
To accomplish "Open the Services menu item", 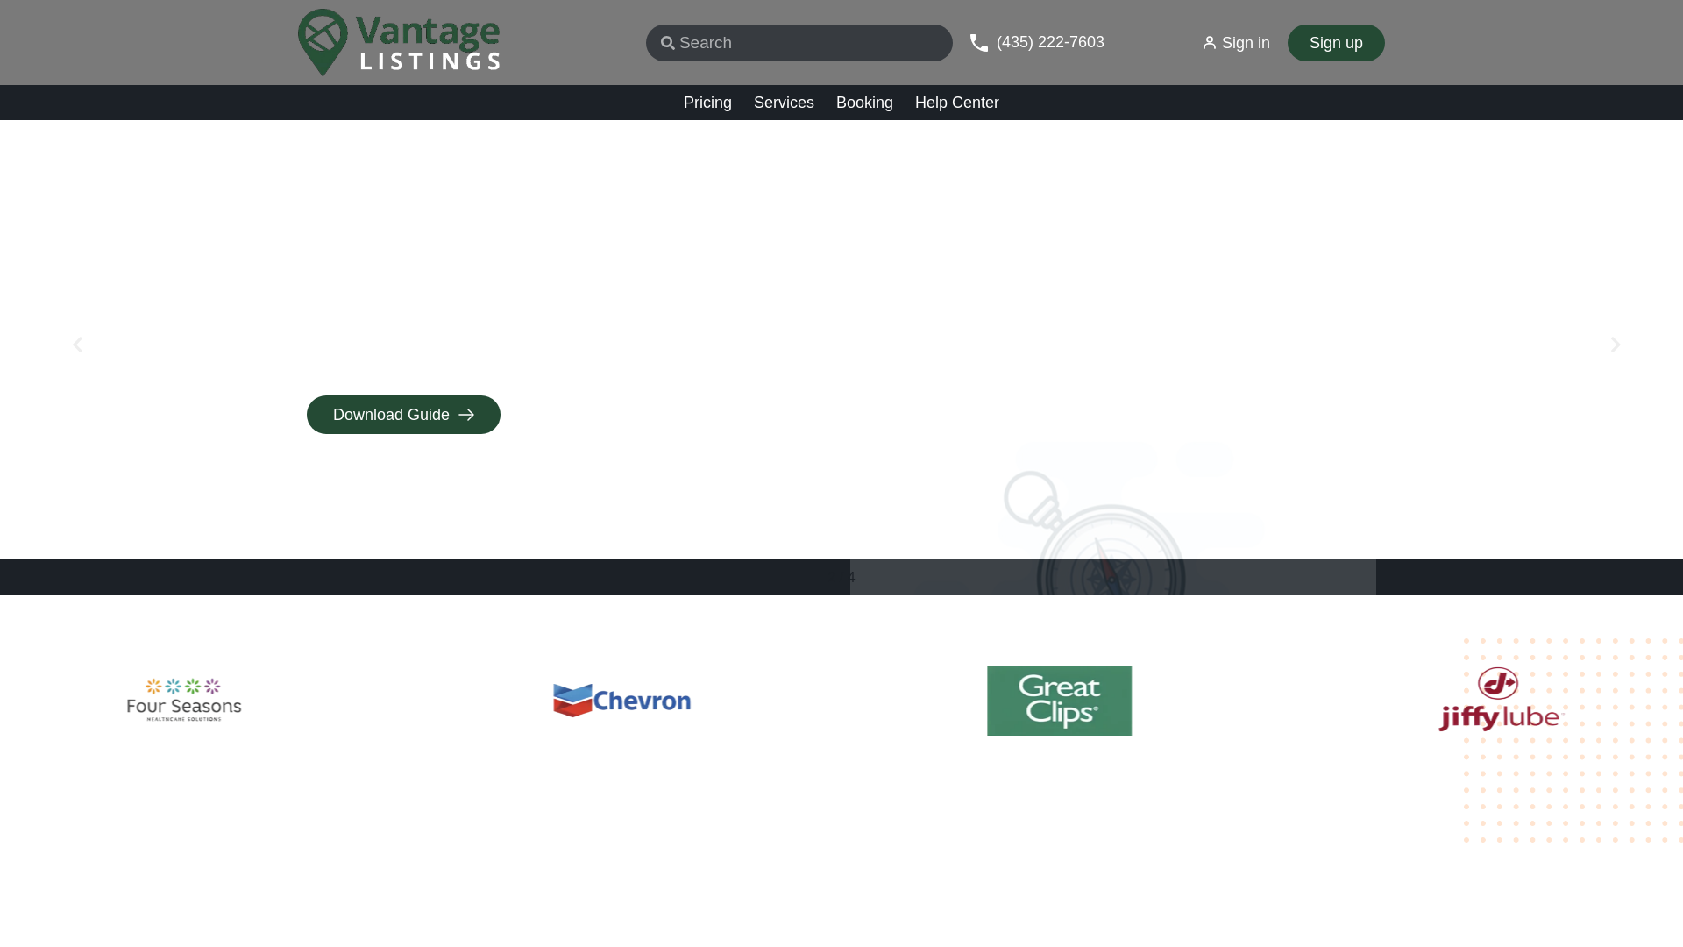I will coord(784,103).
